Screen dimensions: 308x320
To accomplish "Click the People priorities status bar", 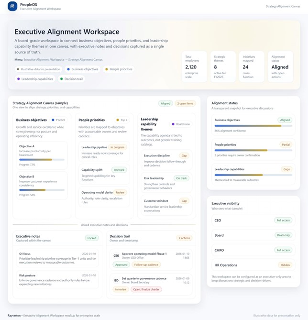I will click(253, 150).
